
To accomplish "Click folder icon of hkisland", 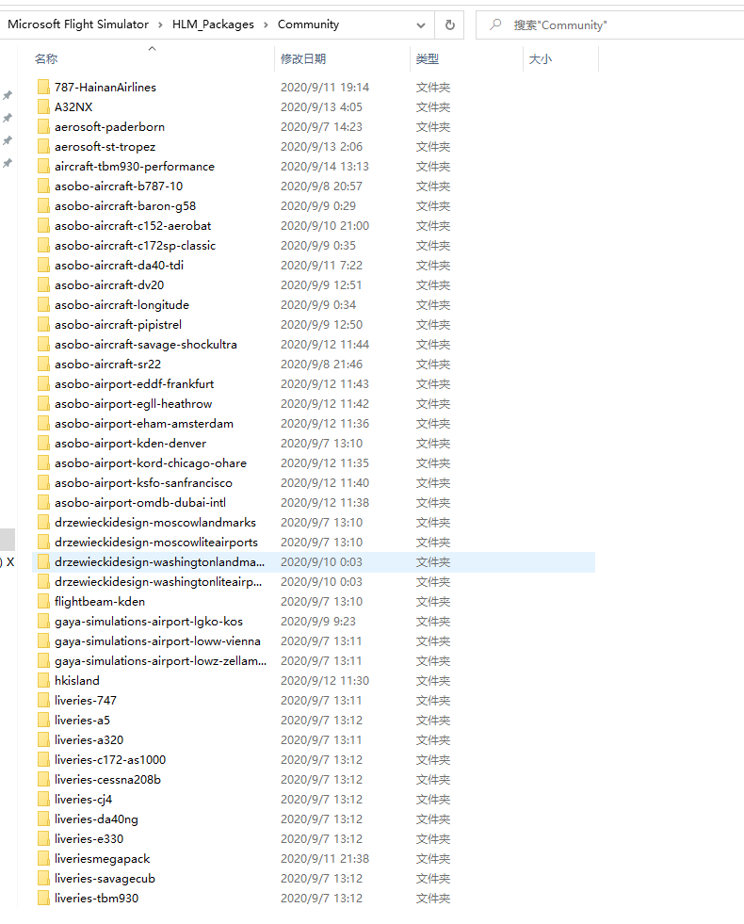I will pos(43,681).
